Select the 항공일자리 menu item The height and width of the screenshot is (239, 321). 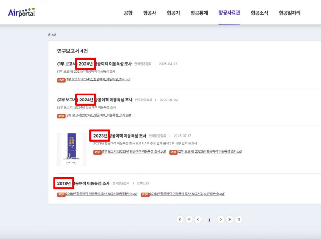click(289, 13)
